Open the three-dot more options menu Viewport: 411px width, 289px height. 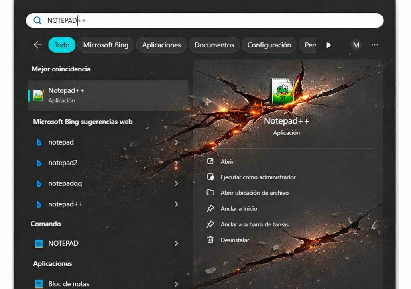374,45
